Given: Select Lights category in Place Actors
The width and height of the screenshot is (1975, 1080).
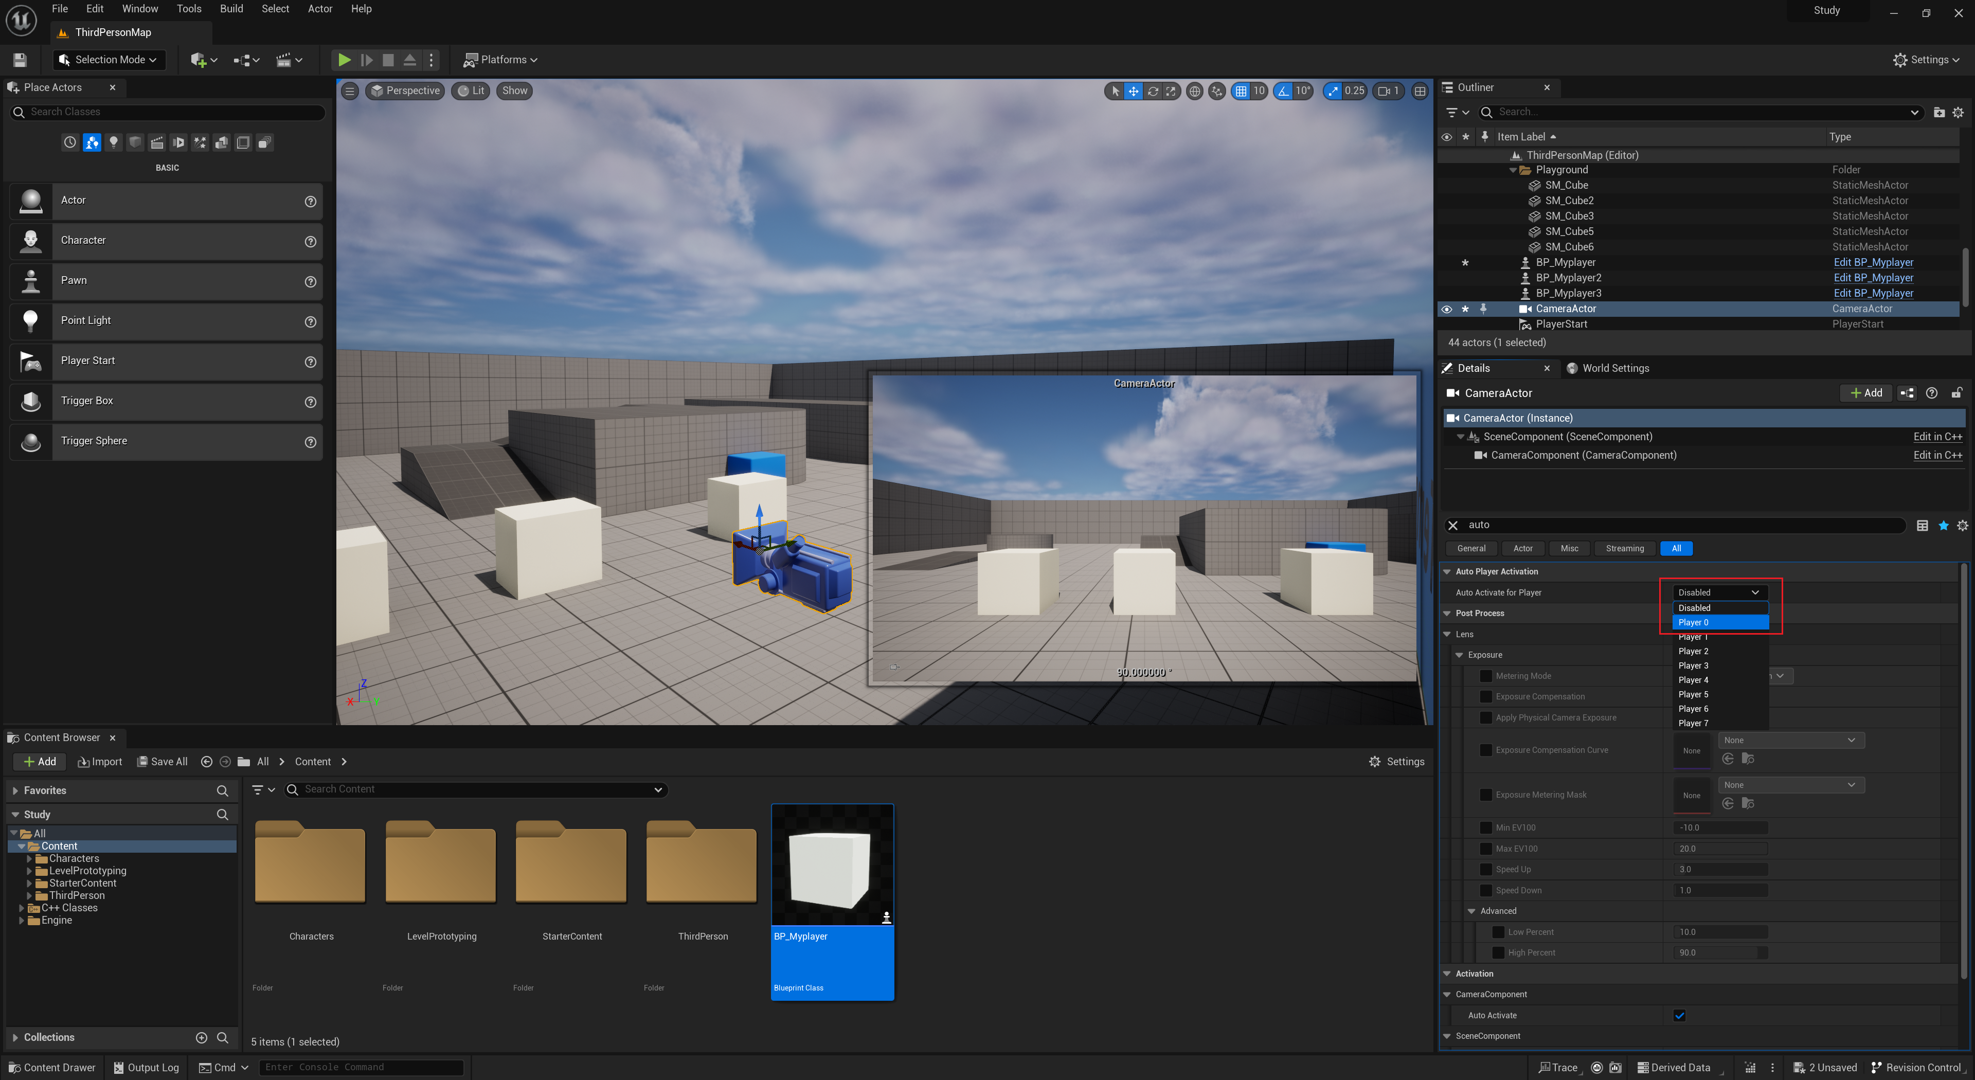Looking at the screenshot, I should tap(114, 142).
